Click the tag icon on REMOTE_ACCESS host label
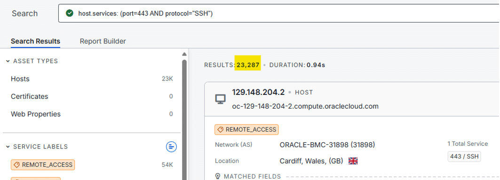 (220, 130)
